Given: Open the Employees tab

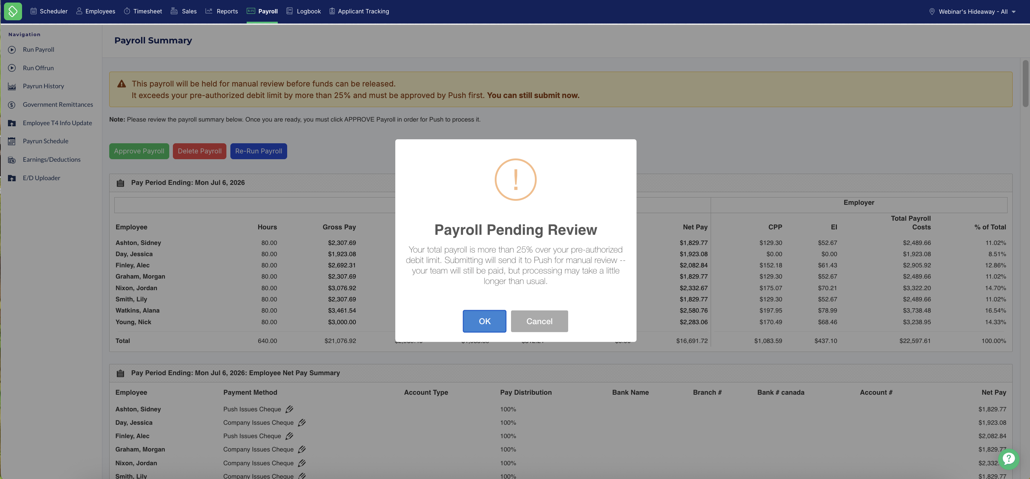Looking at the screenshot, I should (95, 11).
